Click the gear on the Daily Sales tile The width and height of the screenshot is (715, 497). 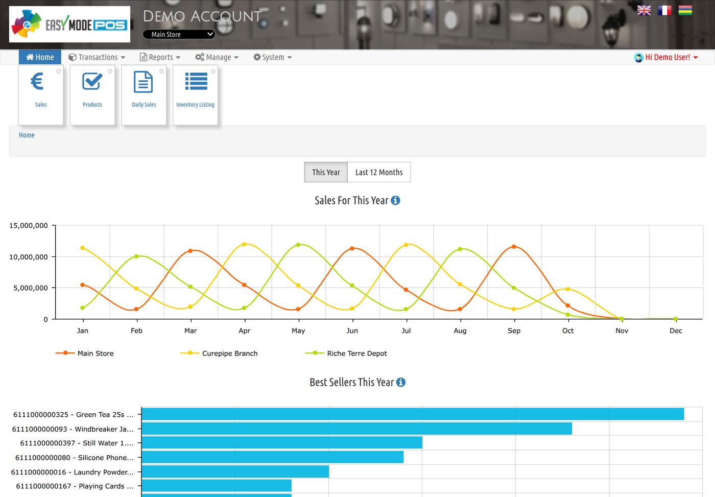pyautogui.click(x=161, y=71)
